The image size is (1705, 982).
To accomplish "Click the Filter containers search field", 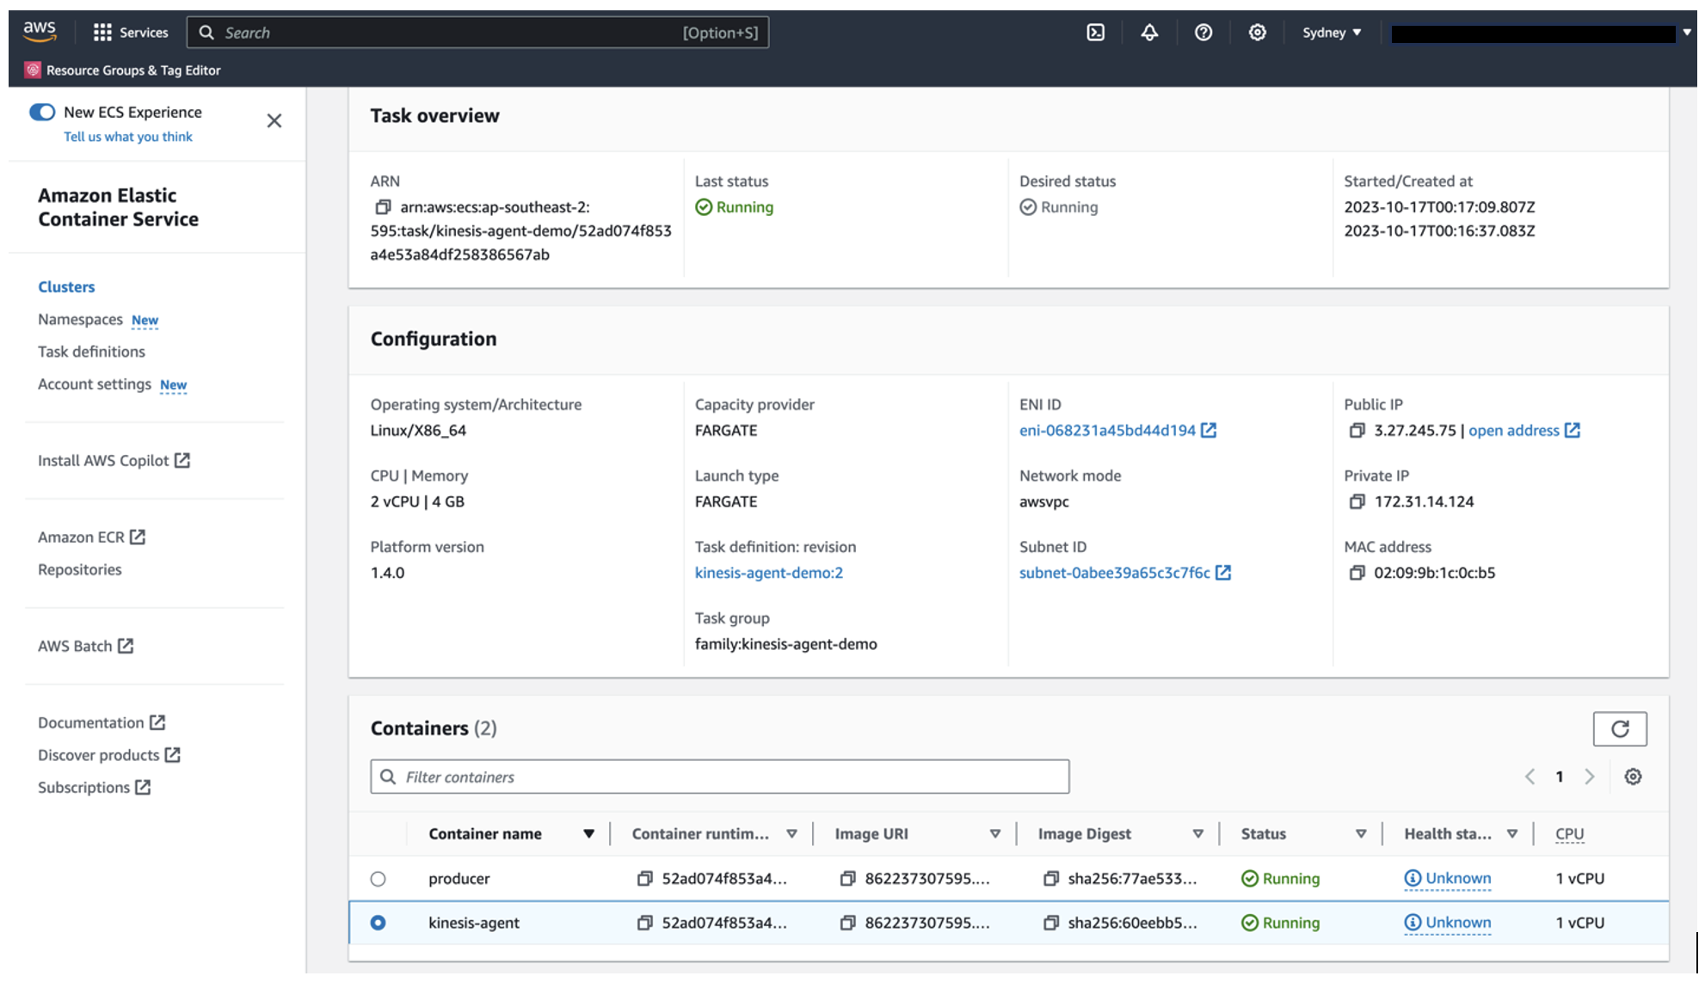I will pyautogui.click(x=719, y=776).
